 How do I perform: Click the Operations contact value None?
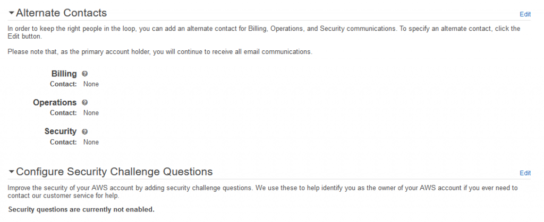click(x=91, y=113)
